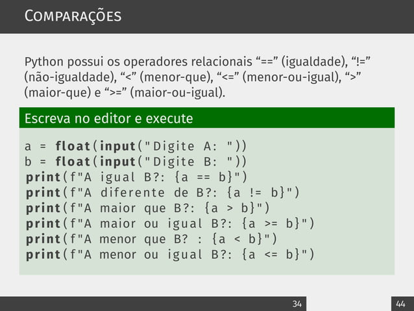The width and height of the screenshot is (414, 311).
Task: Click the word 'Python' in the paragraph
Action: 44,62
